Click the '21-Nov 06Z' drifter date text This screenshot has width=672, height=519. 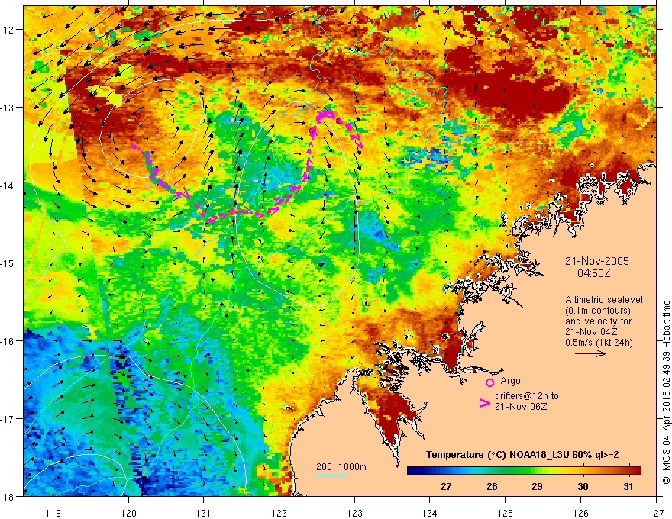click(x=521, y=407)
